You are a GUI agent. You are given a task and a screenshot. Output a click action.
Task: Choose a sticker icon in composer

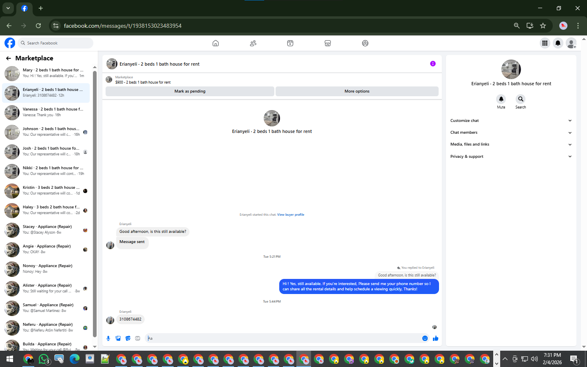click(128, 338)
